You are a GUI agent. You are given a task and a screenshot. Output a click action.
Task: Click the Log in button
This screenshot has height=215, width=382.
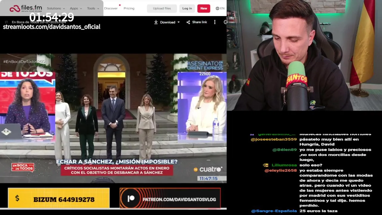187,8
